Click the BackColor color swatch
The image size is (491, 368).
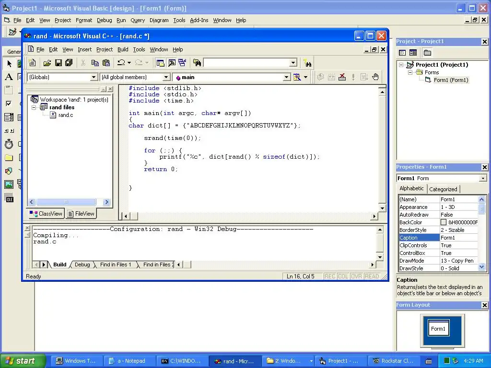444,222
